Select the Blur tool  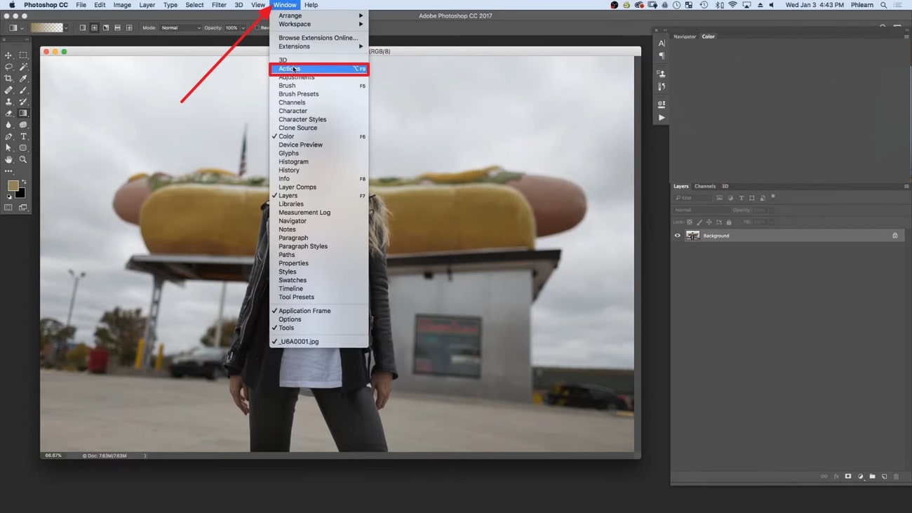tap(8, 125)
